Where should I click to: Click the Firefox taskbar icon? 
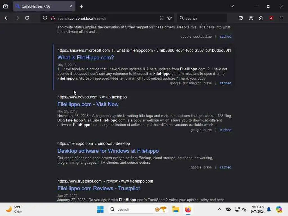pos(188,209)
